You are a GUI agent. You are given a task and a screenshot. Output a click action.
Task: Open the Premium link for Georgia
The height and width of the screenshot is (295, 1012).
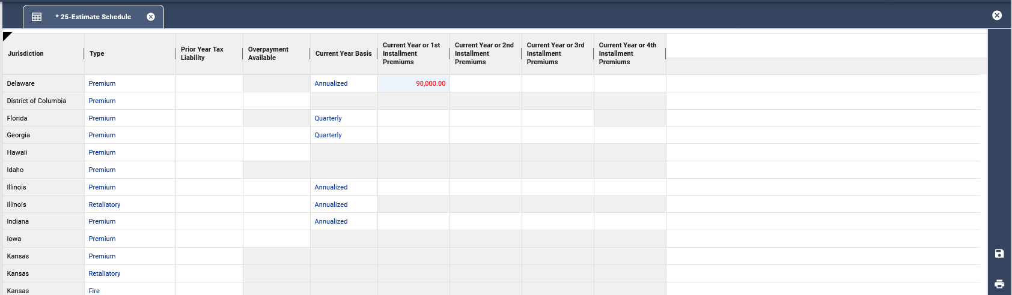[x=102, y=135]
